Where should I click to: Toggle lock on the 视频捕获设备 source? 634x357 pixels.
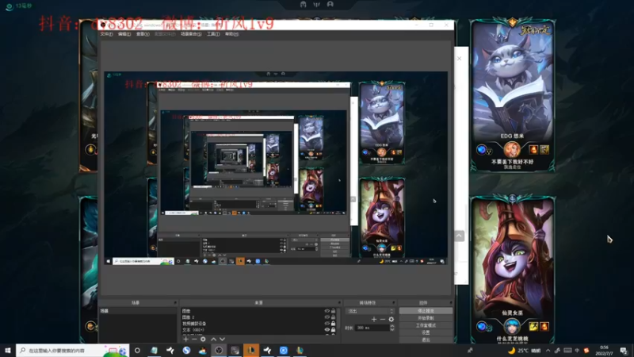[x=333, y=324]
